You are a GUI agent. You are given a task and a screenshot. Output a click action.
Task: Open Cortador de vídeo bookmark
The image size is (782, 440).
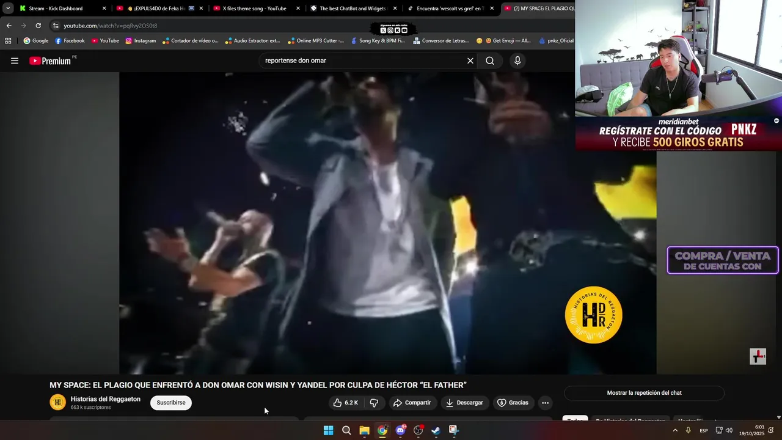[190, 41]
